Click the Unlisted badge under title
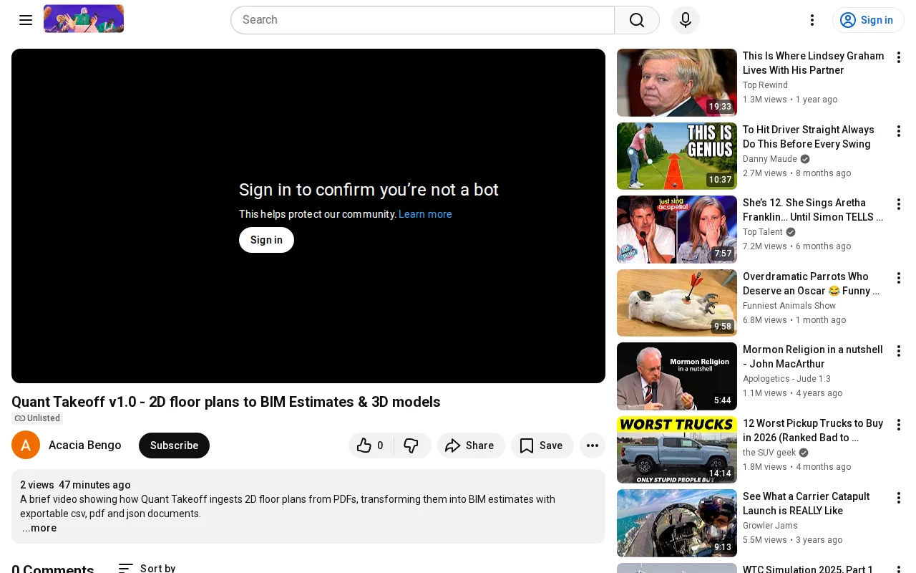The height and width of the screenshot is (573, 916). tap(37, 418)
